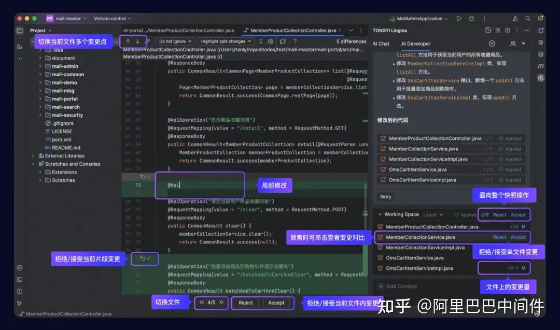Start a new Lingma session with the plus icon

tap(492, 44)
